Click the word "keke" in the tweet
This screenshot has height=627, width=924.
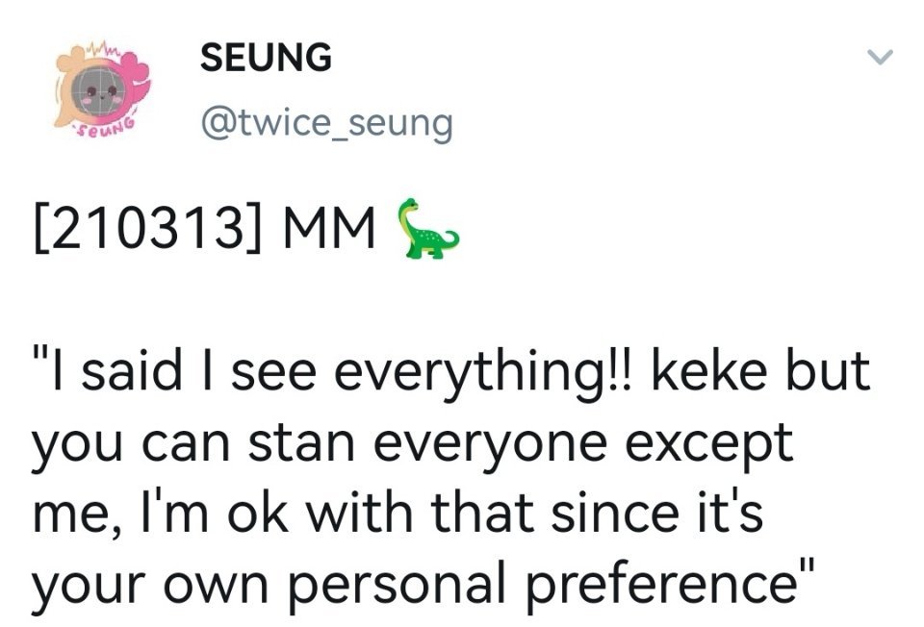(709, 371)
